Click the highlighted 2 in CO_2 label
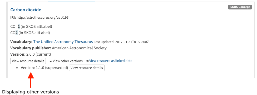 click(x=19, y=27)
